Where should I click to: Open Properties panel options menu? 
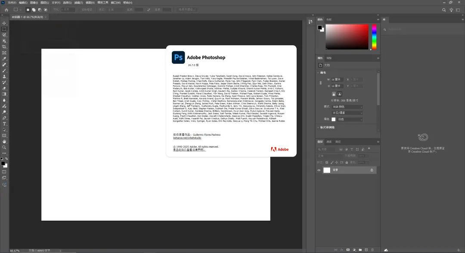pyautogui.click(x=378, y=58)
